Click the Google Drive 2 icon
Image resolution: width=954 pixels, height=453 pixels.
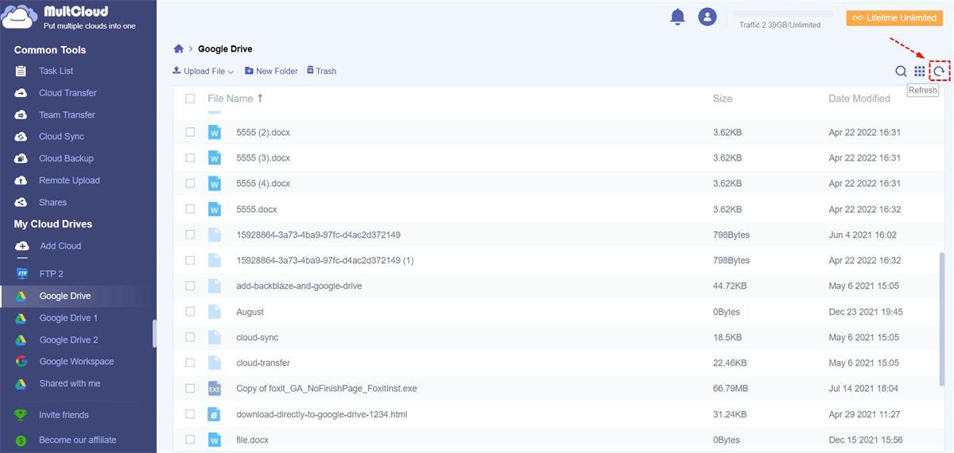point(22,340)
